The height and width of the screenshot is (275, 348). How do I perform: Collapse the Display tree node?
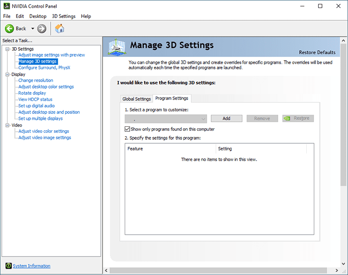click(x=8, y=75)
